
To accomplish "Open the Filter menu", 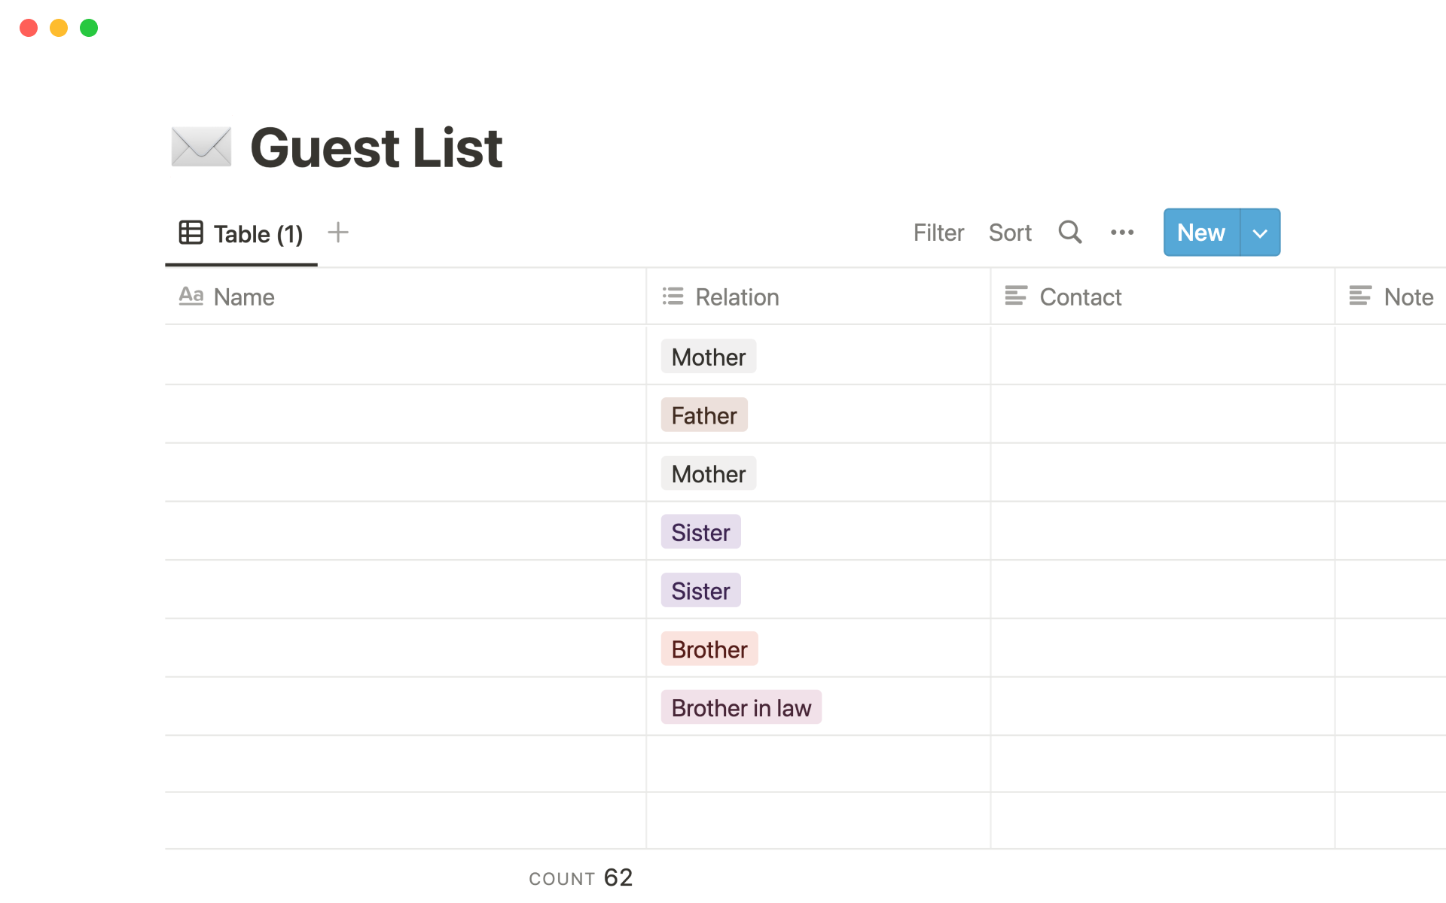I will (x=938, y=233).
